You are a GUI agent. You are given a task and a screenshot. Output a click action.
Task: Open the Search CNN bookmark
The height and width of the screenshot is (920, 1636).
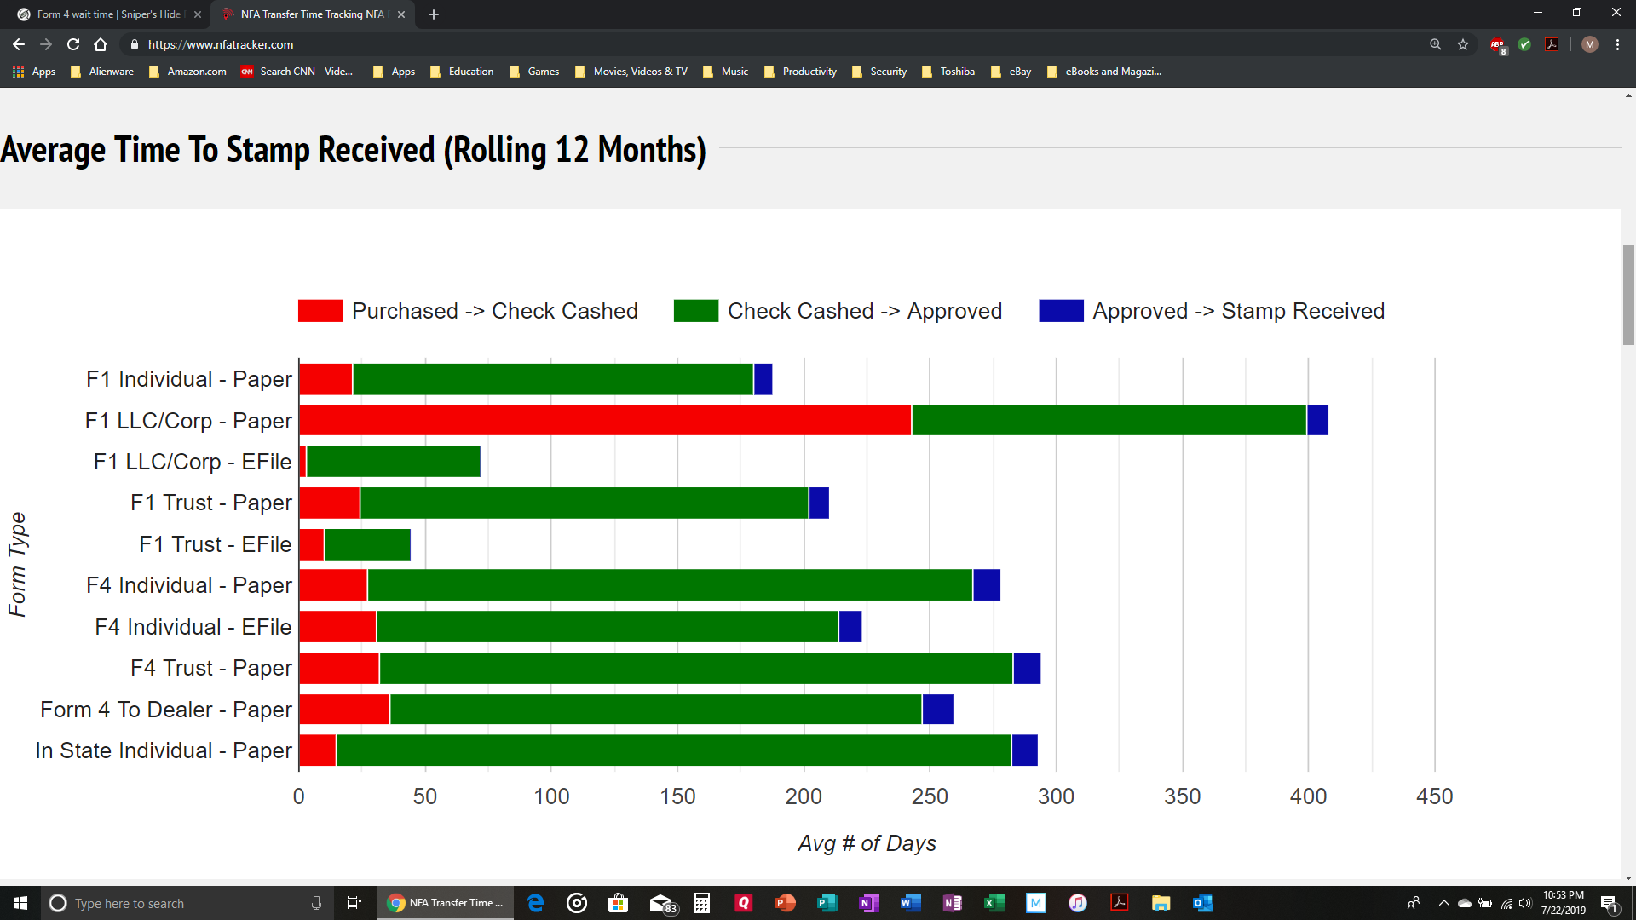tap(297, 72)
